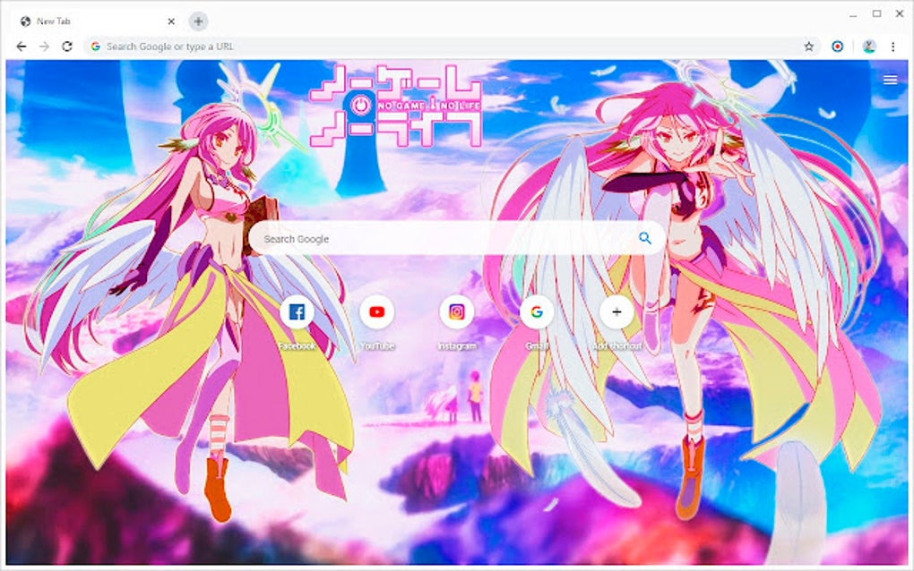Open the YouTube shortcut

376,312
